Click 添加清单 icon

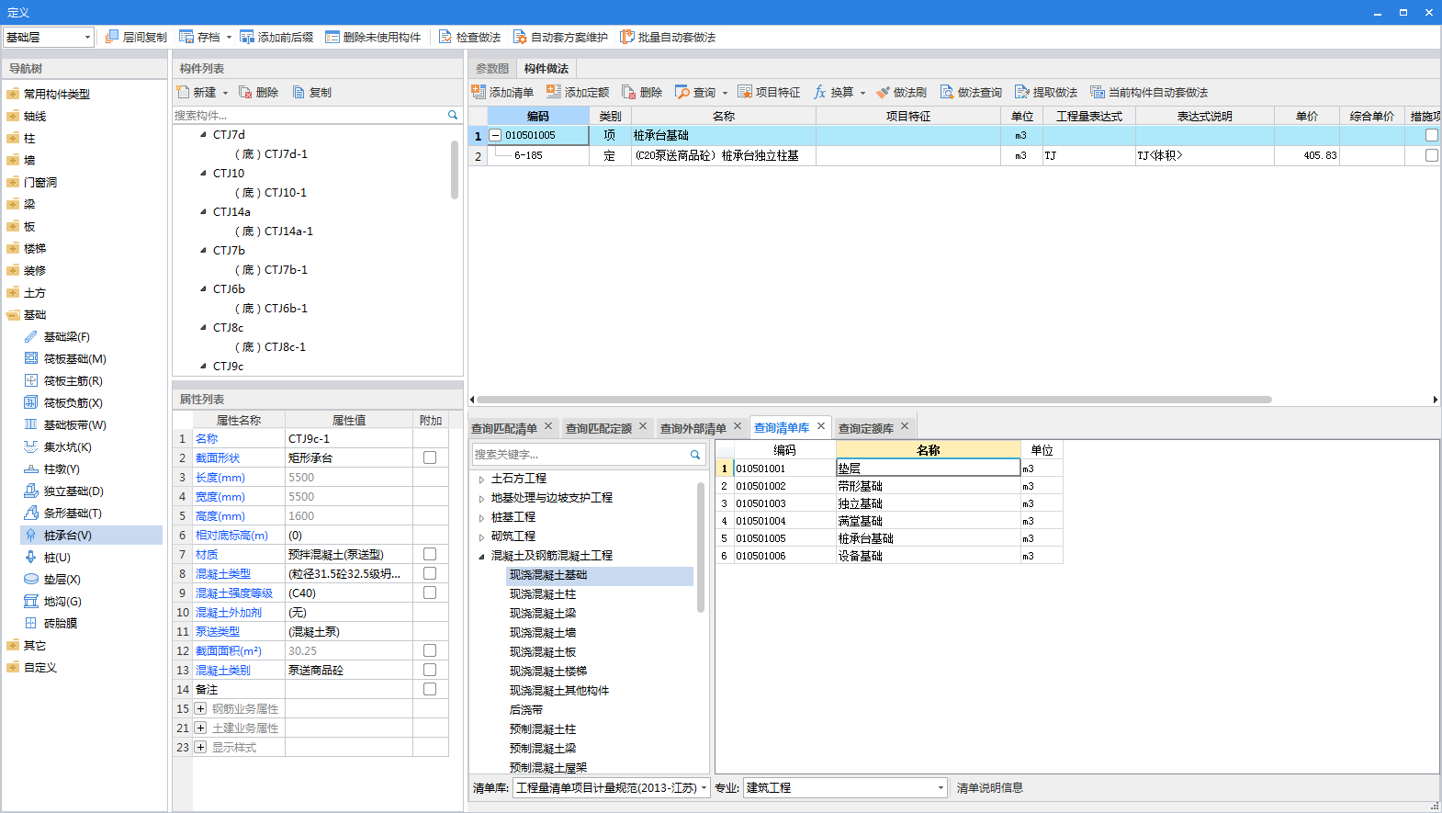(x=479, y=92)
